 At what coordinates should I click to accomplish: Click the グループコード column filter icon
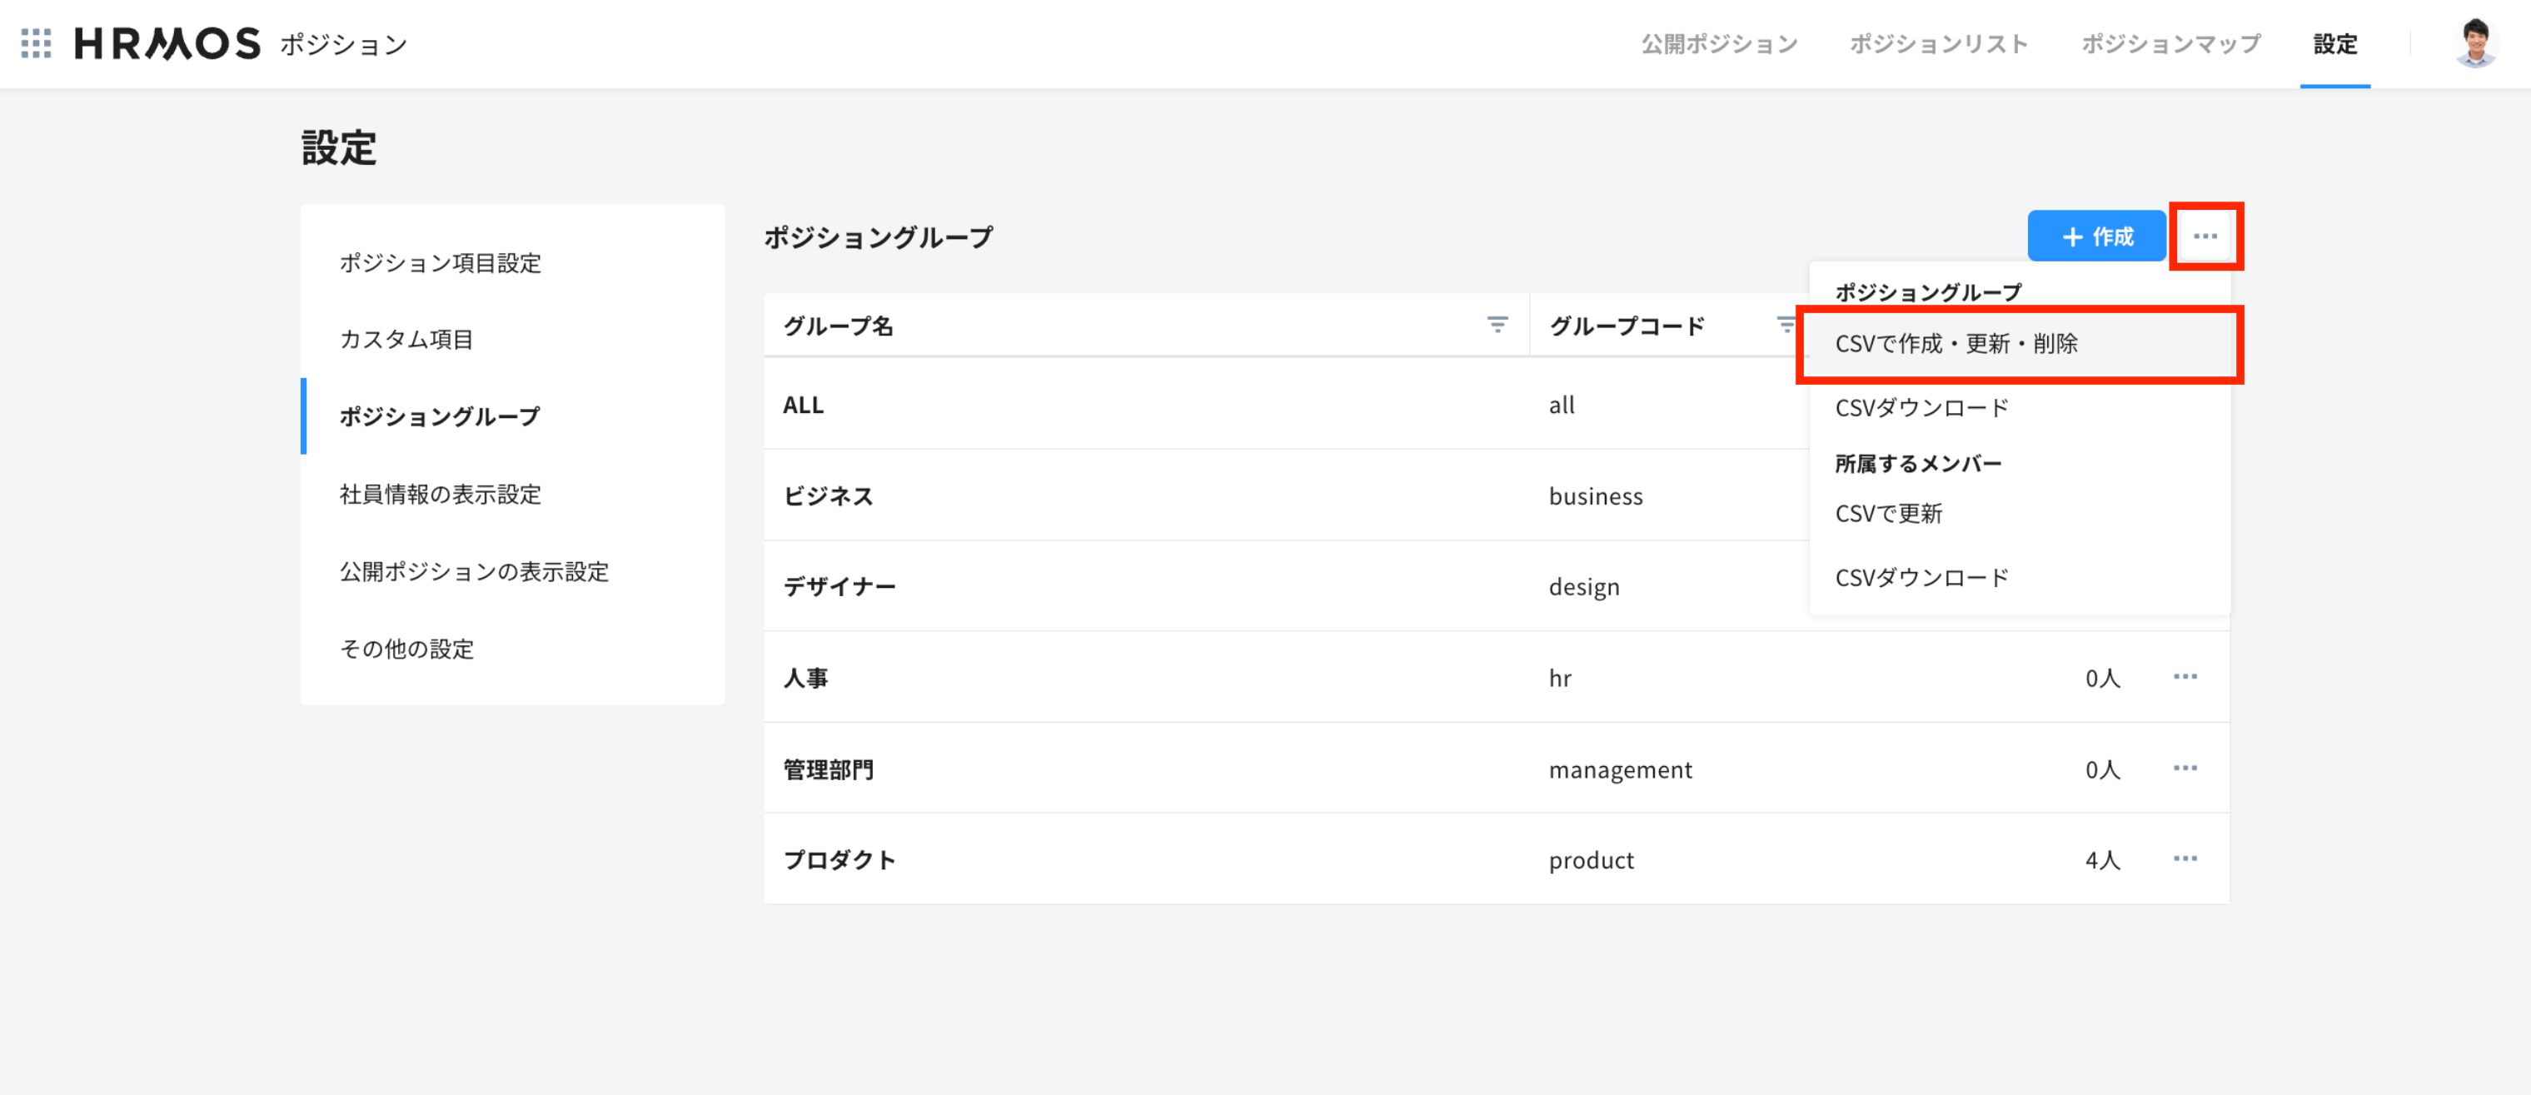click(1786, 325)
